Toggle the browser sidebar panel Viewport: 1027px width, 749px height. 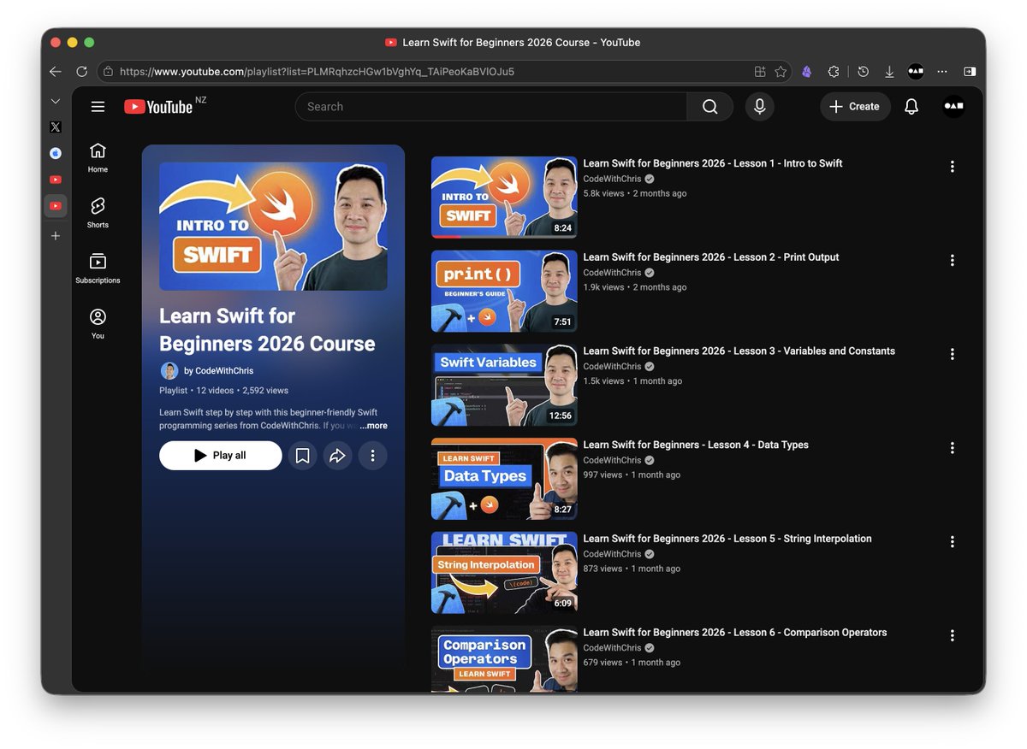click(x=970, y=72)
